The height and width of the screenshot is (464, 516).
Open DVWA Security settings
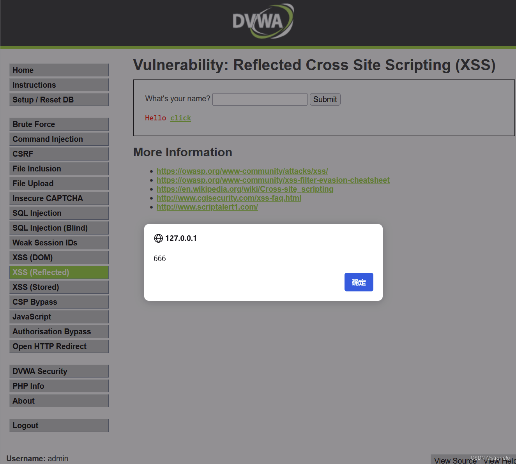(x=59, y=371)
